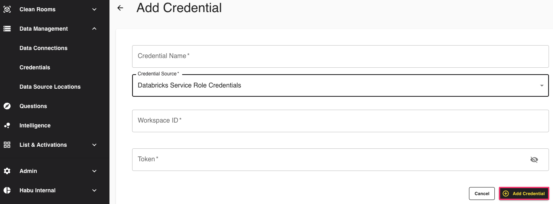The width and height of the screenshot is (553, 204).
Task: Click the Habu Internal pie chart icon
Action: 7,190
